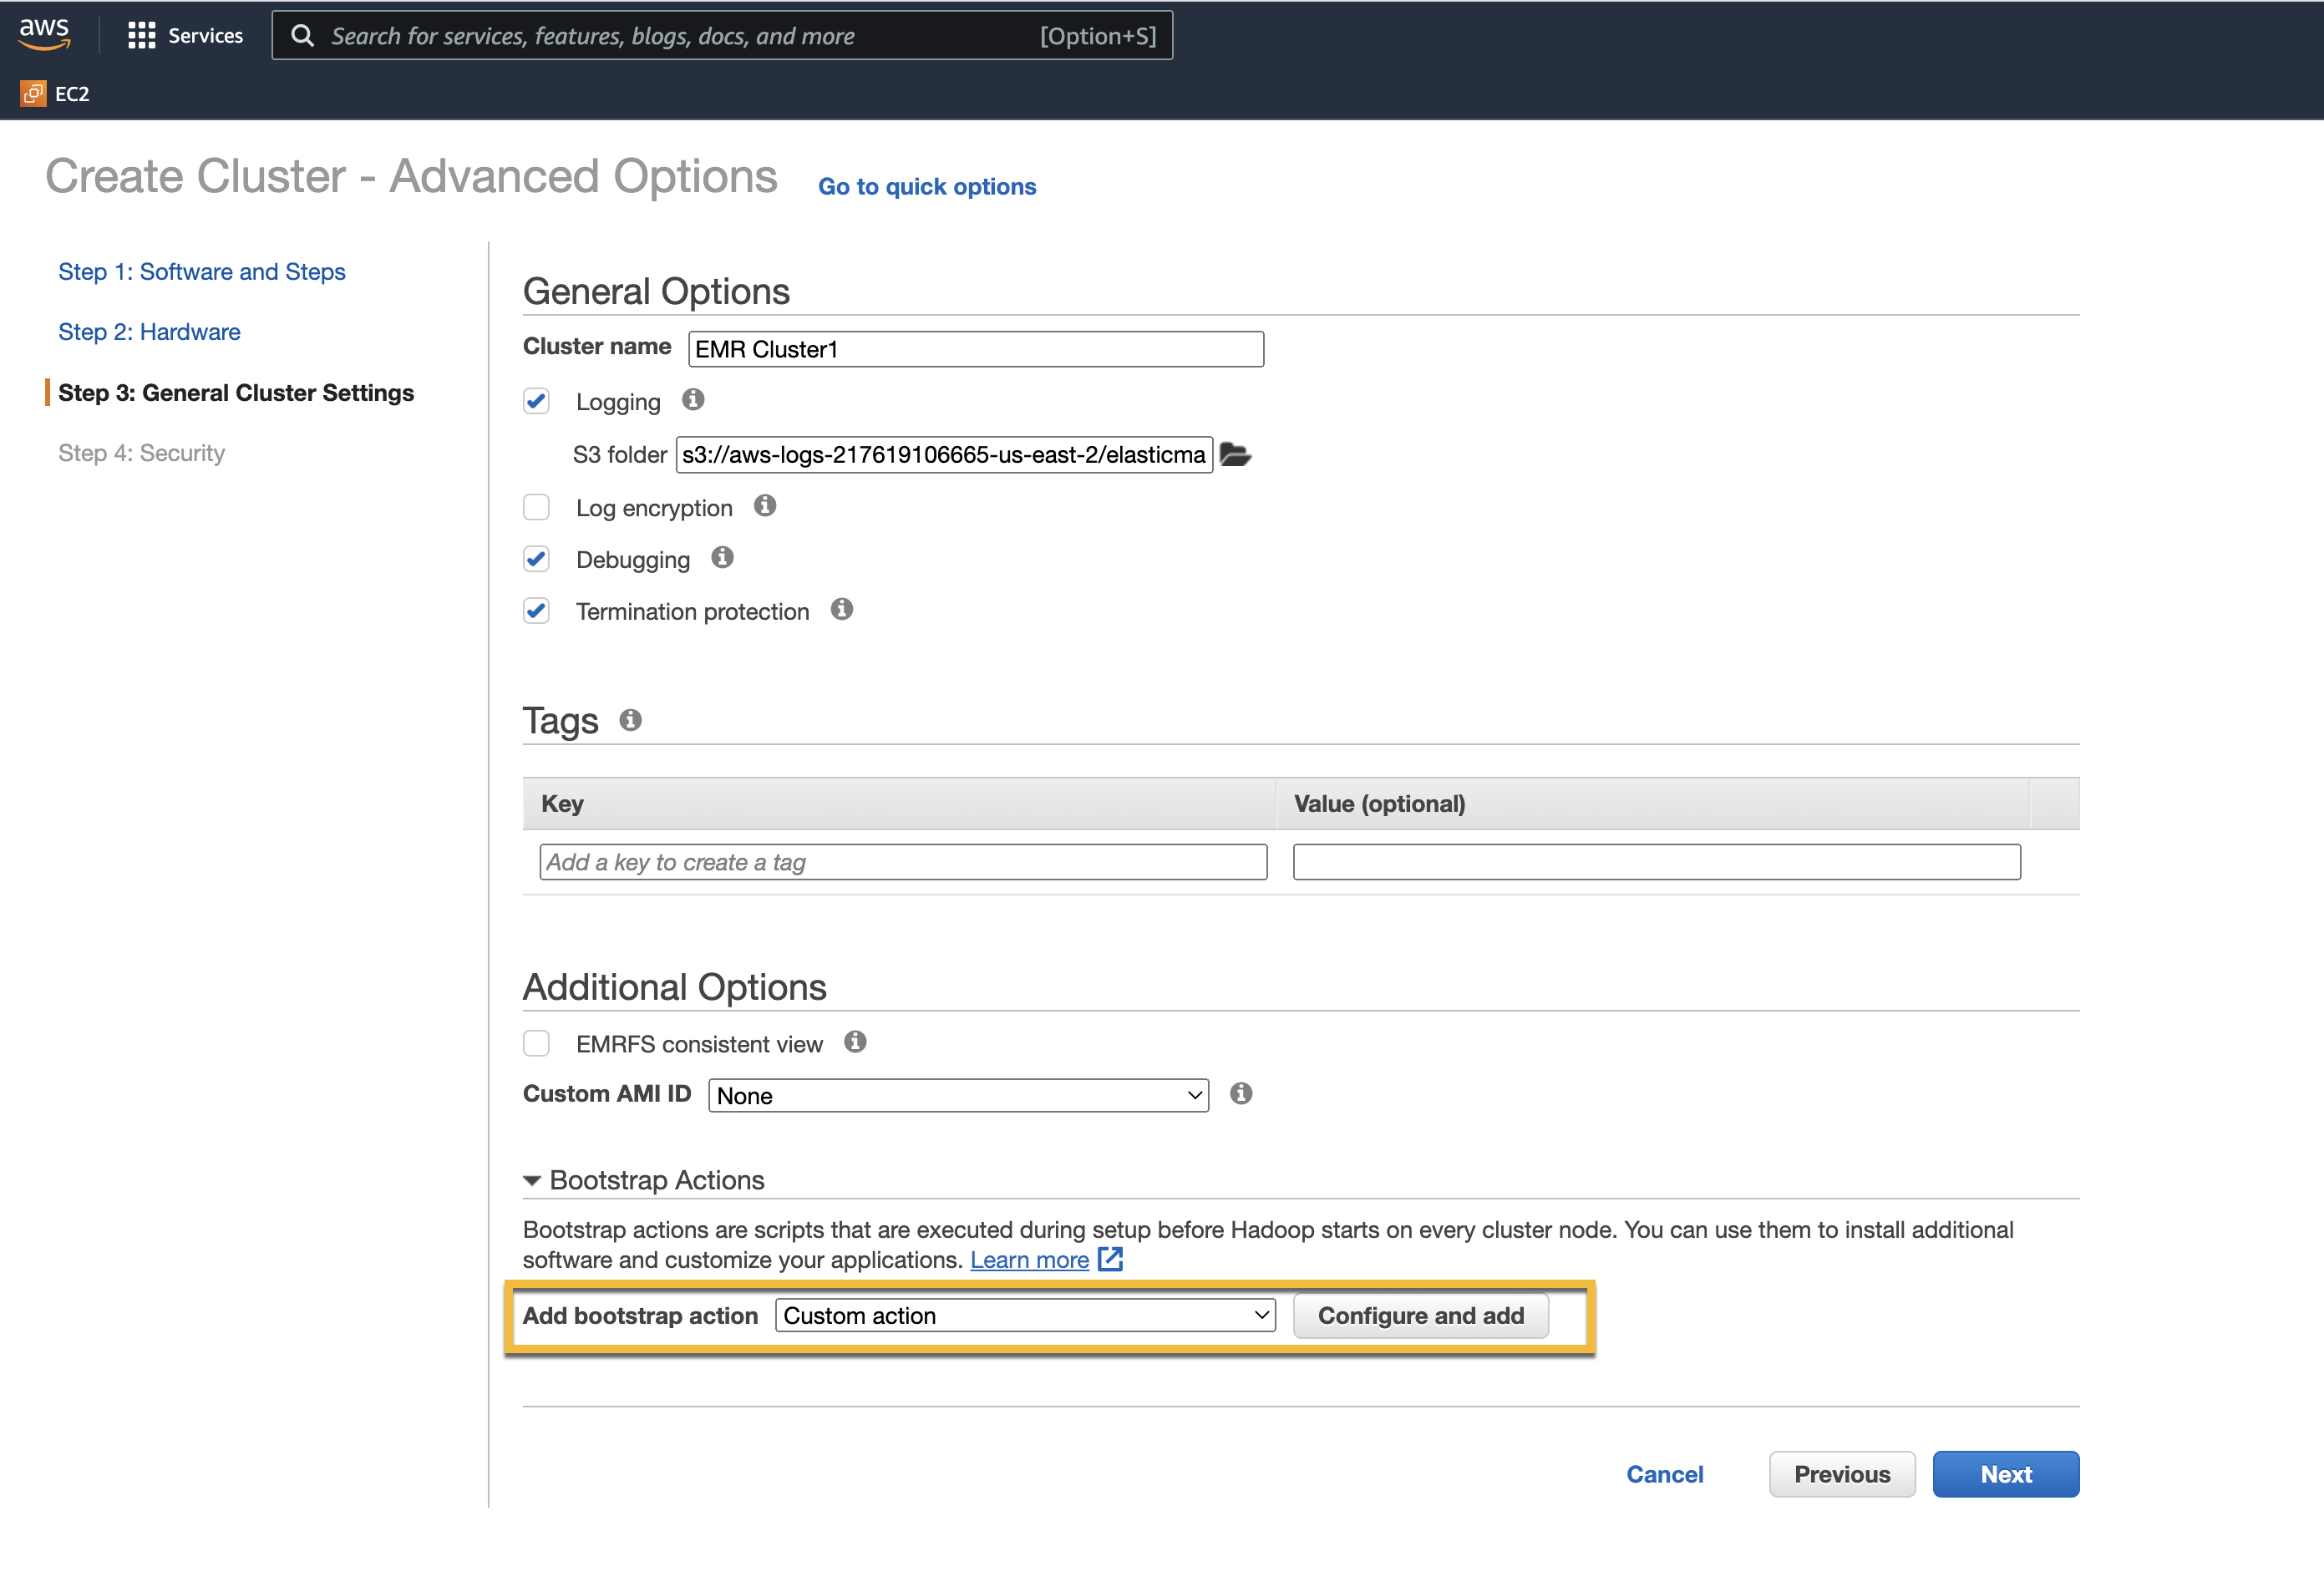Go to Step 2: Hardware

click(149, 332)
